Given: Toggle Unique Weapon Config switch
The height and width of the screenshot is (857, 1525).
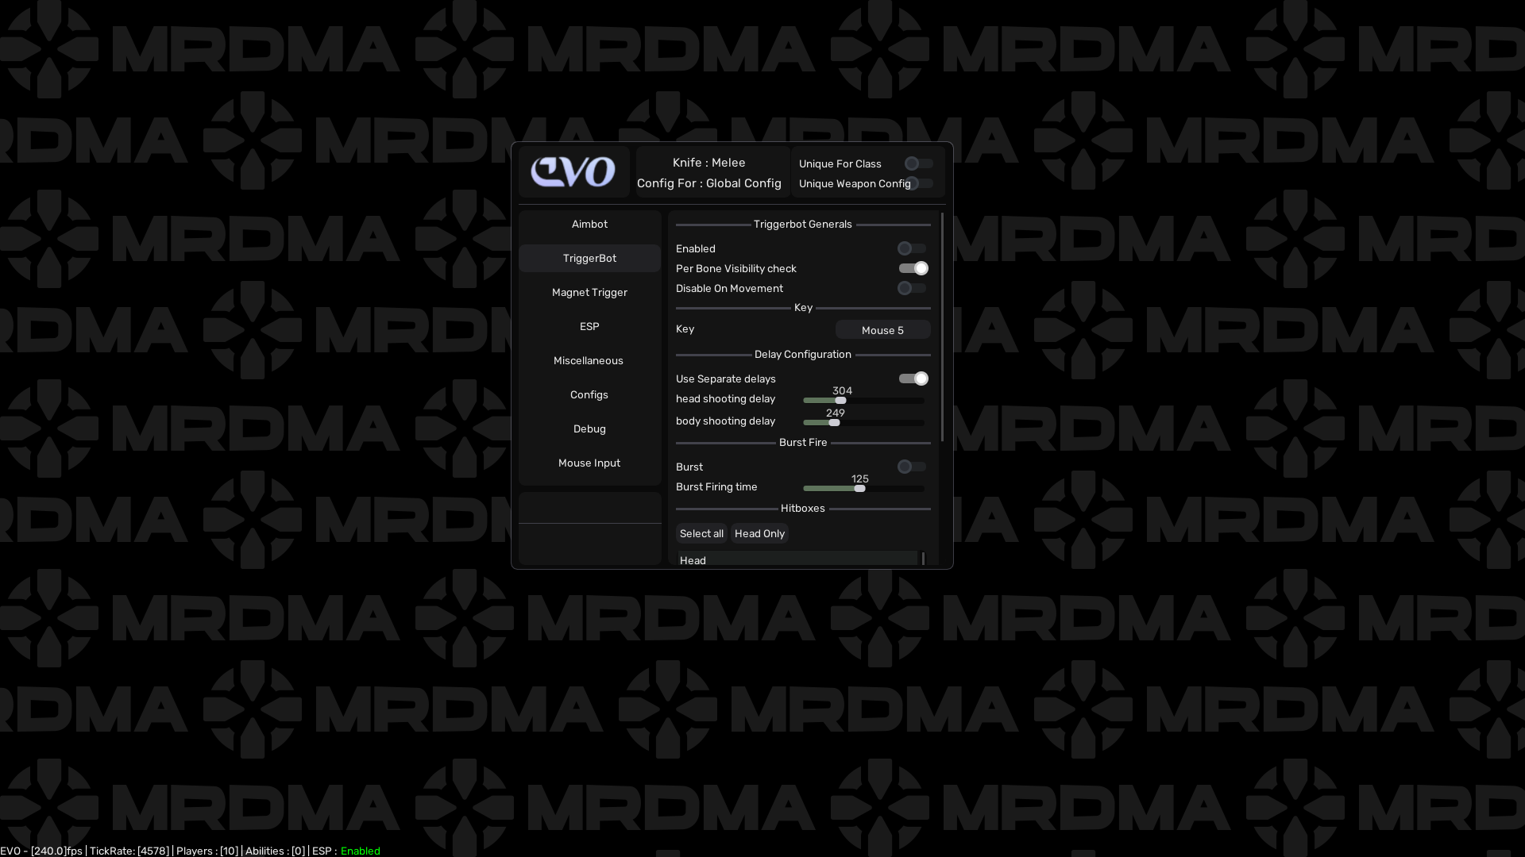Looking at the screenshot, I should click(920, 184).
